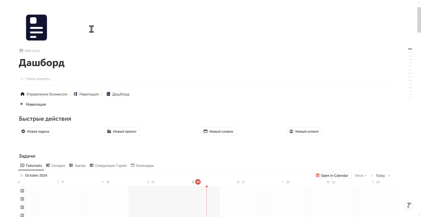Click the Новая задача button
The image size is (421, 217).
(x=36, y=132)
